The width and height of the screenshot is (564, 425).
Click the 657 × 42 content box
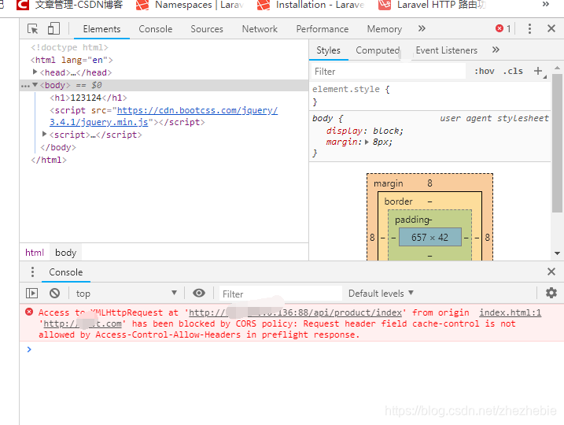(x=429, y=237)
